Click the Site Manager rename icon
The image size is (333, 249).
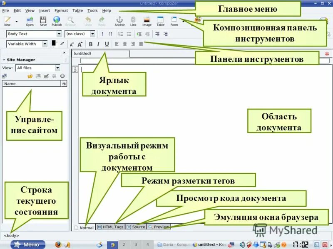pos(46,76)
